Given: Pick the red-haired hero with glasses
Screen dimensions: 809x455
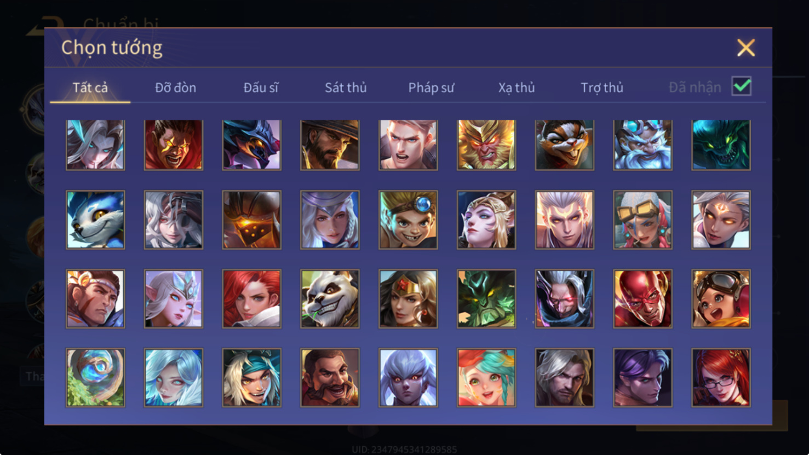Looking at the screenshot, I should click(721, 378).
